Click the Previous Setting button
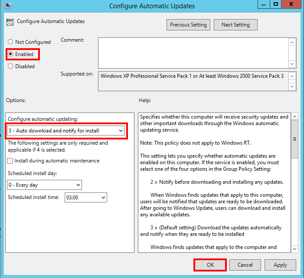 [188, 25]
